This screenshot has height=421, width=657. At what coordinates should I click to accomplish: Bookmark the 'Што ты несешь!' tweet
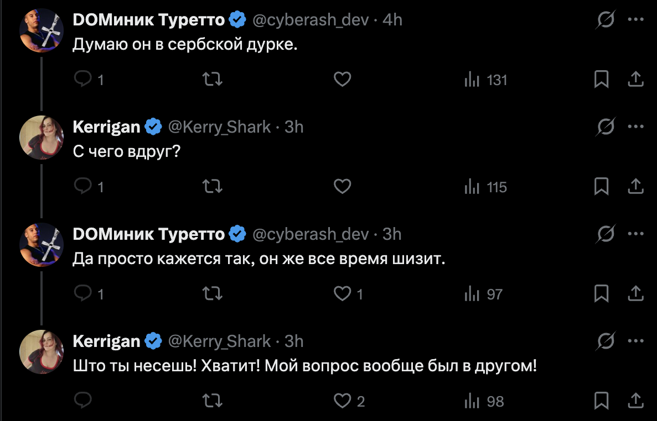[x=601, y=401]
